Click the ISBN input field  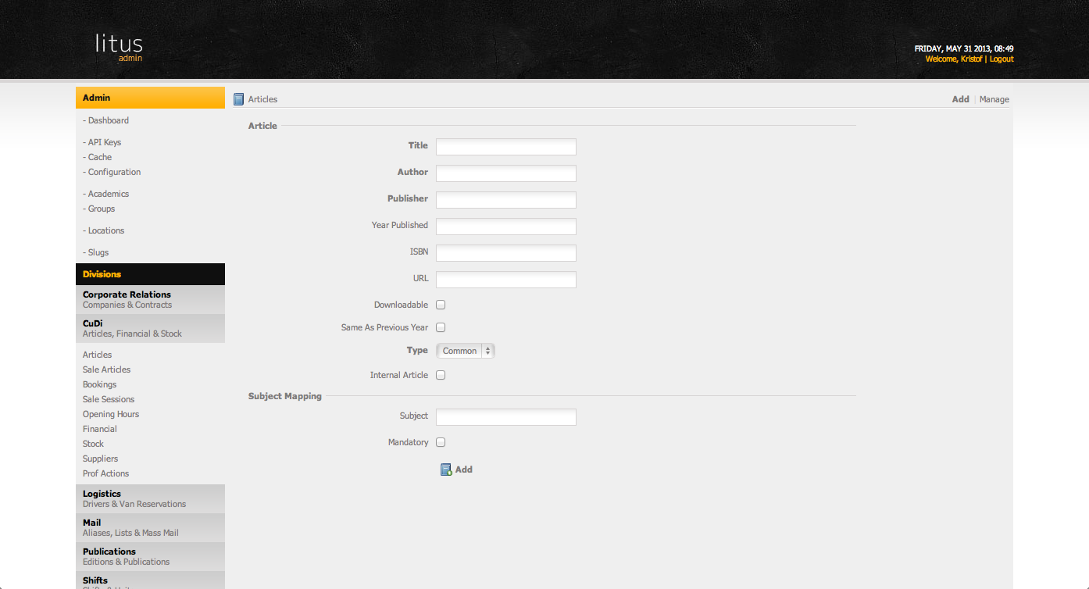[x=506, y=253]
